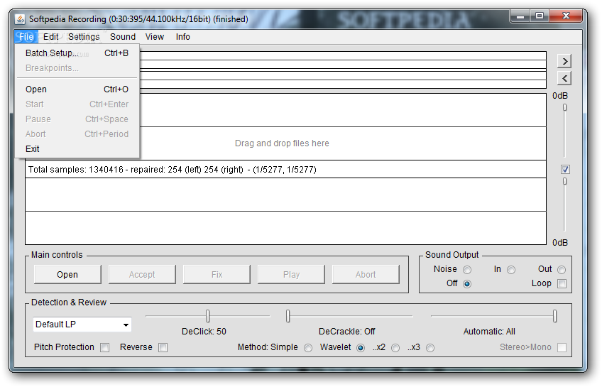Select the ..x3 method radio
The height and width of the screenshot is (387, 602).
coord(430,348)
